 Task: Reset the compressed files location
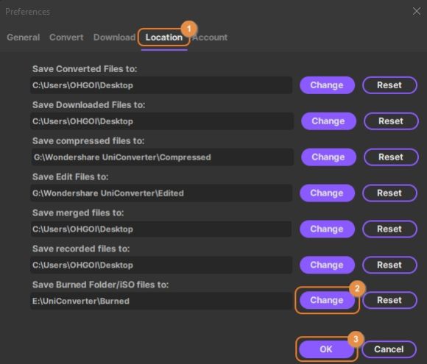pyautogui.click(x=391, y=157)
